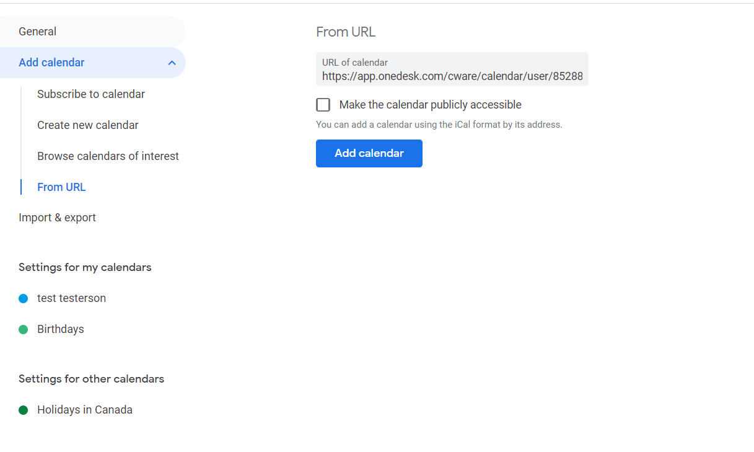Collapse the Add calendar chevron

point(172,63)
